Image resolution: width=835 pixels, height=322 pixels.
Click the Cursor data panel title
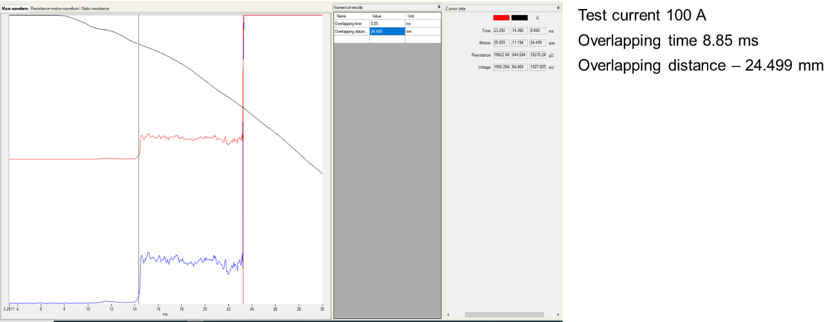click(455, 8)
